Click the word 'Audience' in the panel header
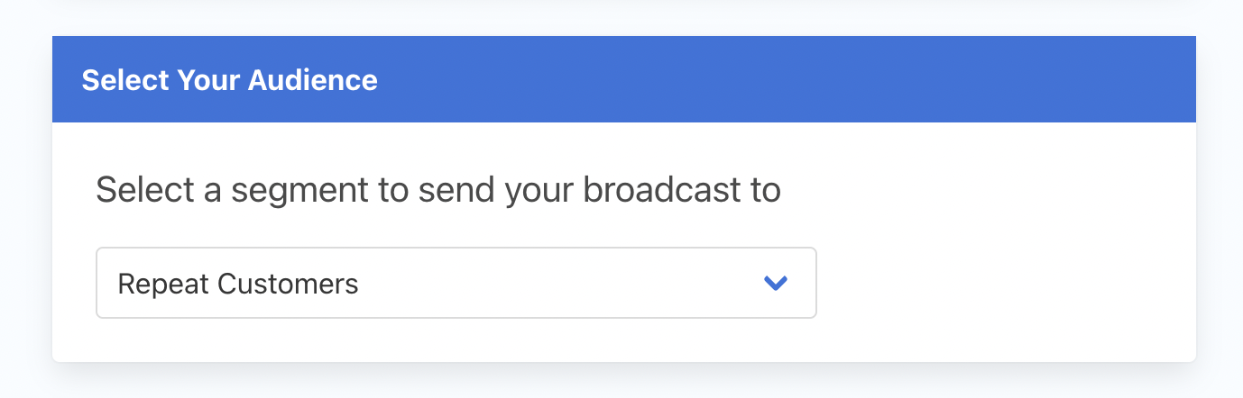This screenshot has width=1243, height=398. 313,80
